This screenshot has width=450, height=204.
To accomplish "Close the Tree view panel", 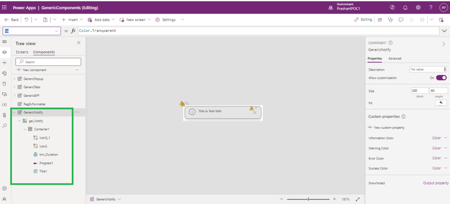I will tap(79, 43).
